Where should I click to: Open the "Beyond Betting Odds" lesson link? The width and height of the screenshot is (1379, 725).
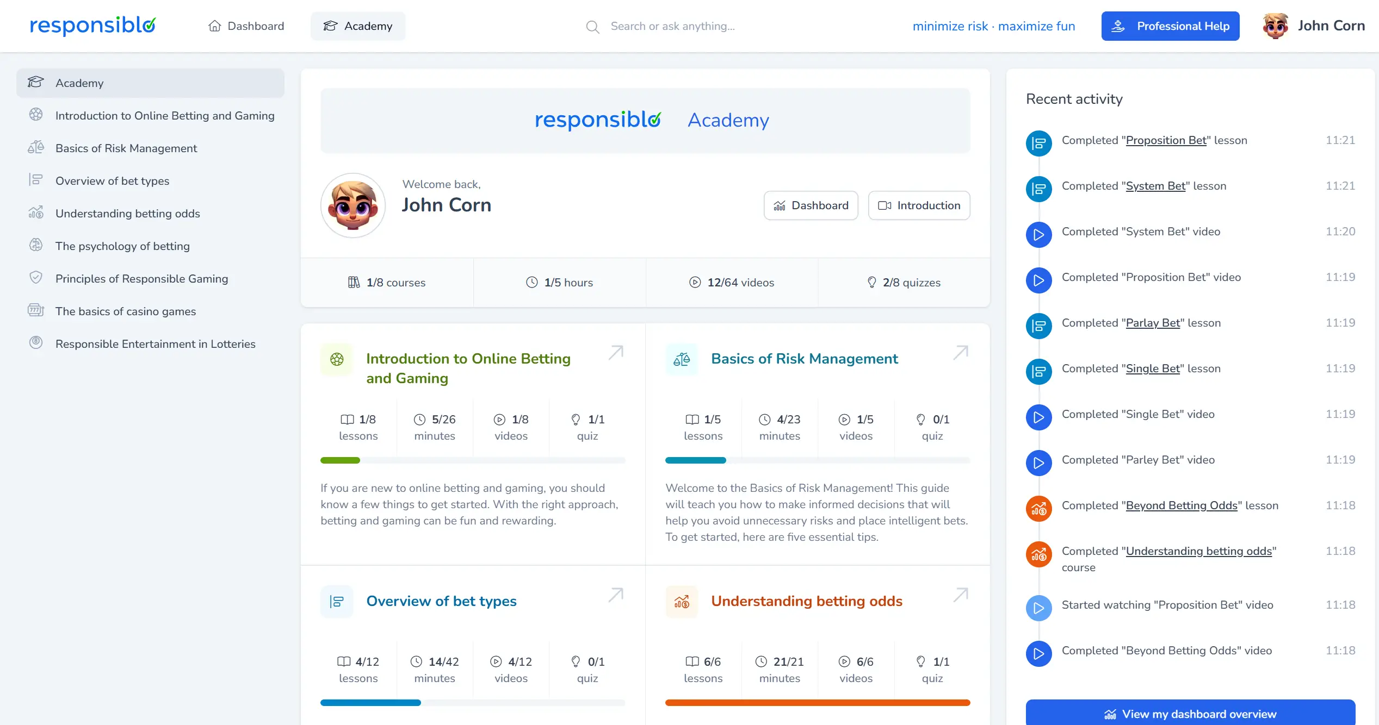1181,505
